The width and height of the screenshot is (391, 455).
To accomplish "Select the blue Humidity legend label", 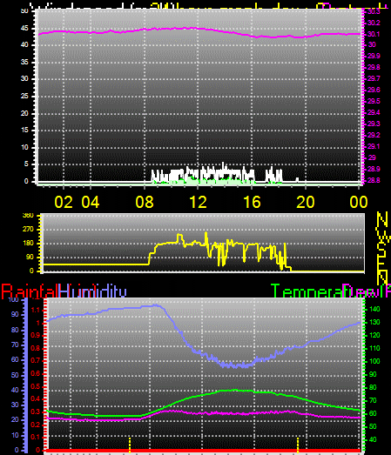I will point(92,291).
